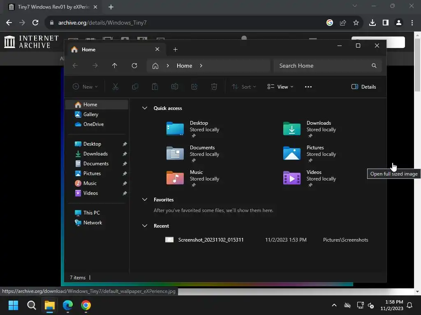Click the Rename icon in Explorer toolbar
Image resolution: width=421 pixels, height=315 pixels.
tap(174, 87)
